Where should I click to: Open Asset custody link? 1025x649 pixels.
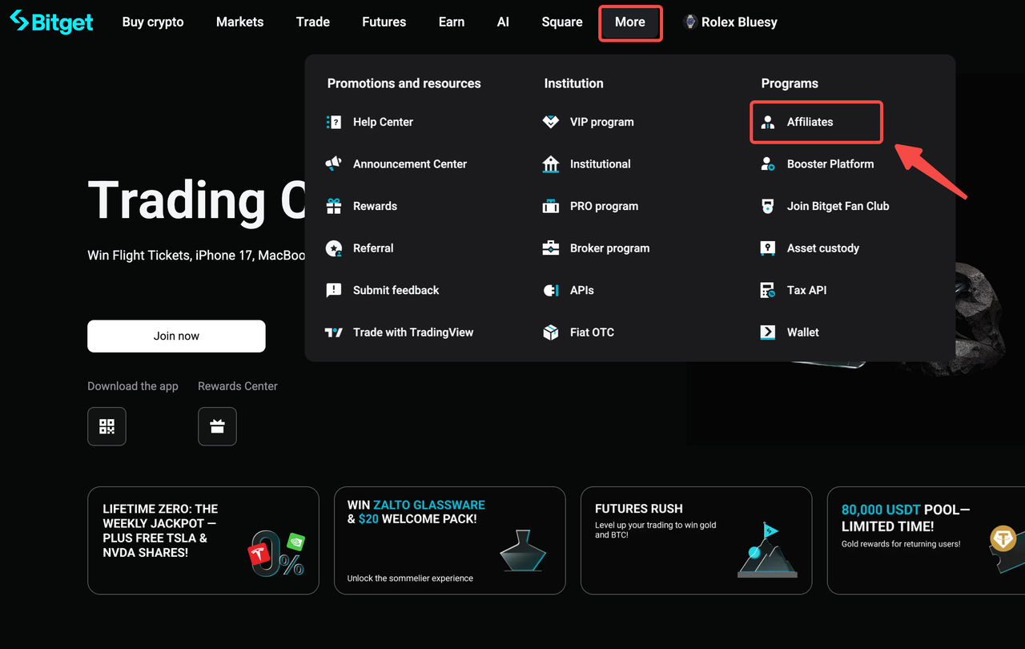coord(822,248)
